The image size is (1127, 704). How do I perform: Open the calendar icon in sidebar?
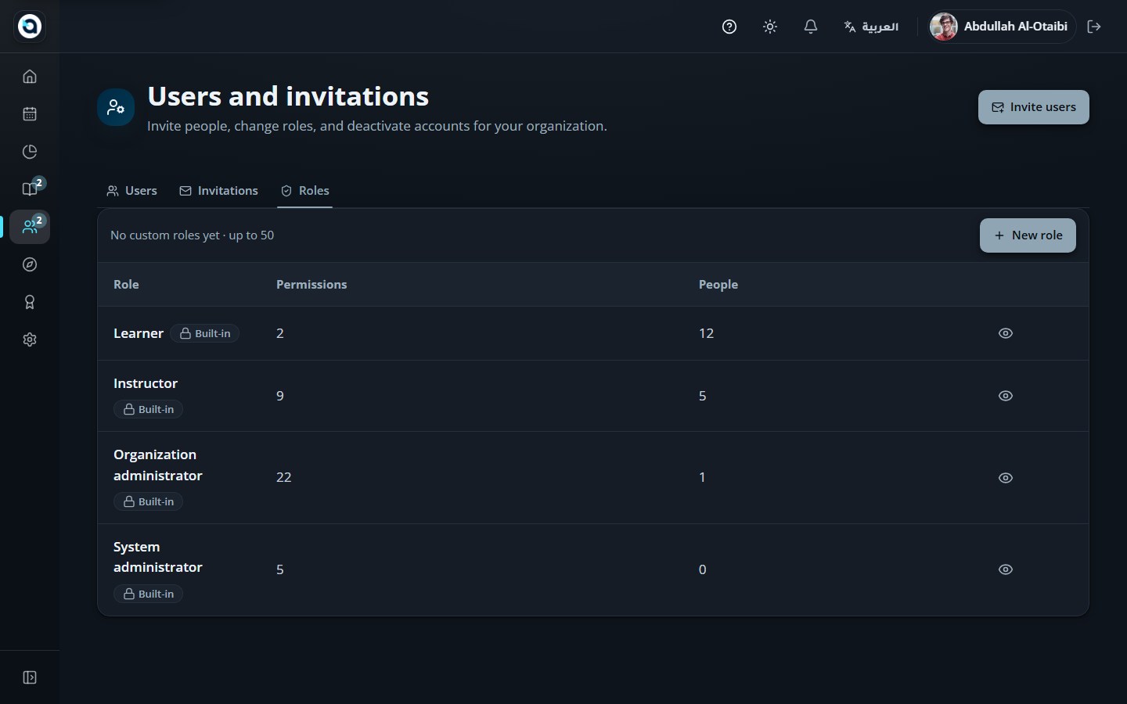coord(30,114)
